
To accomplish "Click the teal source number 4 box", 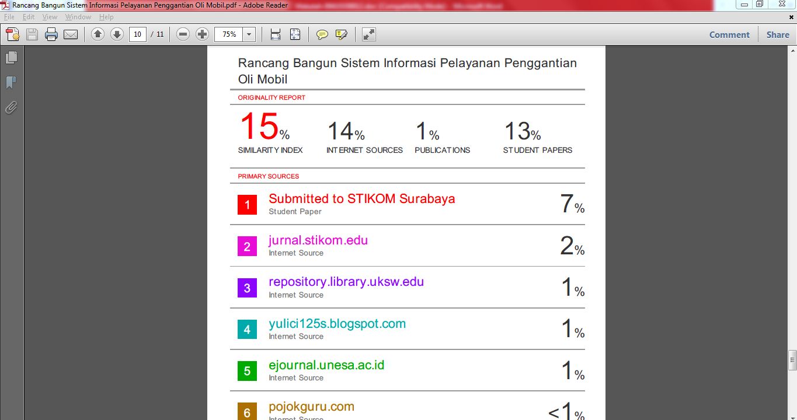I will pyautogui.click(x=247, y=330).
